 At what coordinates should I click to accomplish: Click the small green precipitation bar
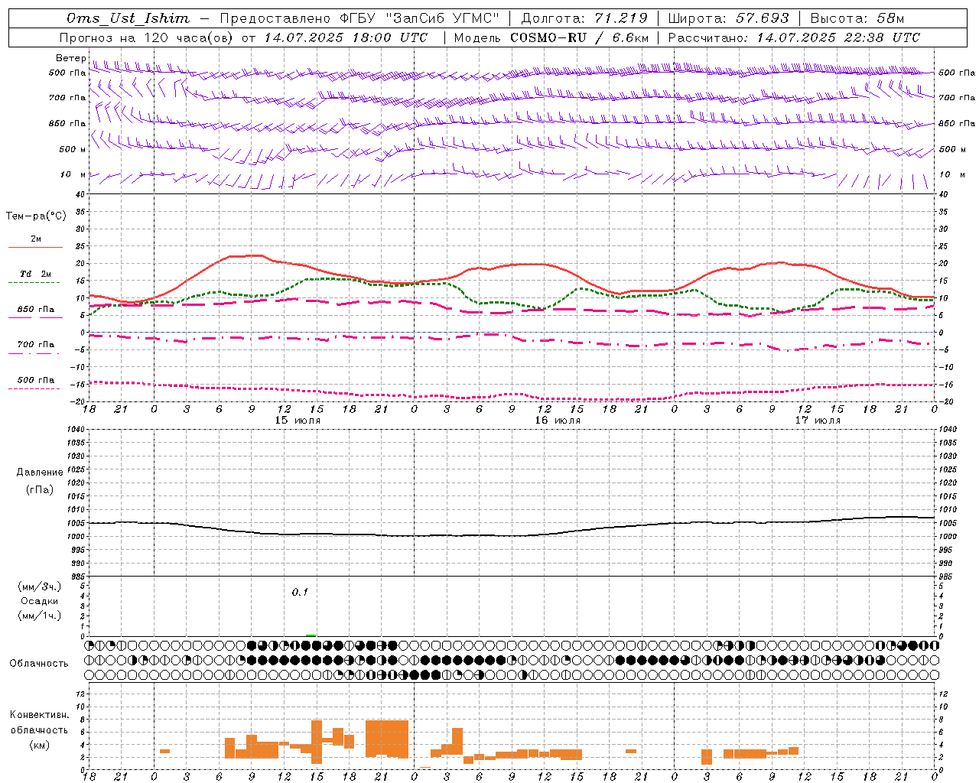point(311,635)
